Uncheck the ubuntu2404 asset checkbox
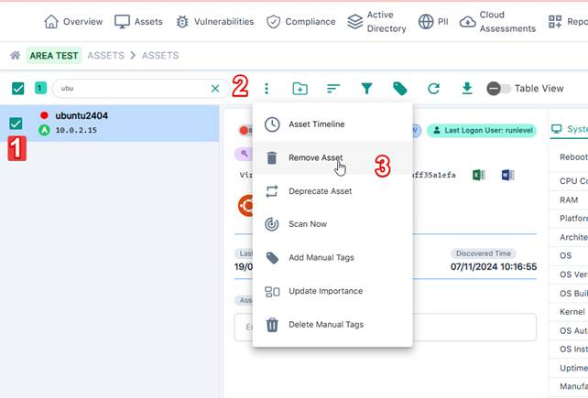 coord(16,124)
